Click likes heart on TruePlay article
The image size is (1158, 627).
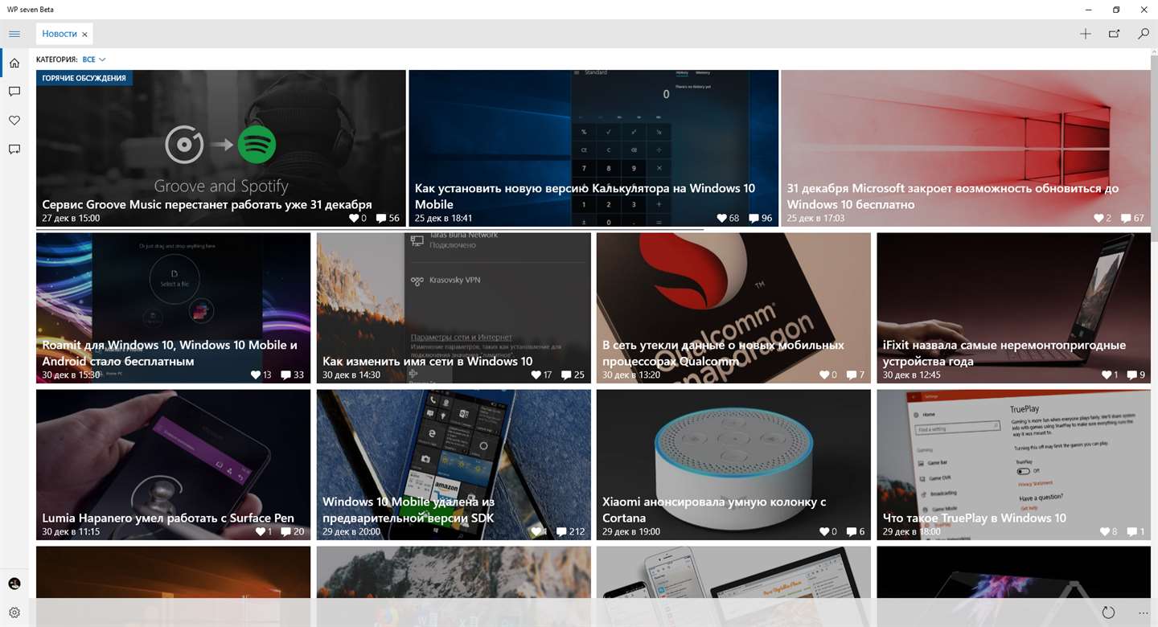[1105, 531]
